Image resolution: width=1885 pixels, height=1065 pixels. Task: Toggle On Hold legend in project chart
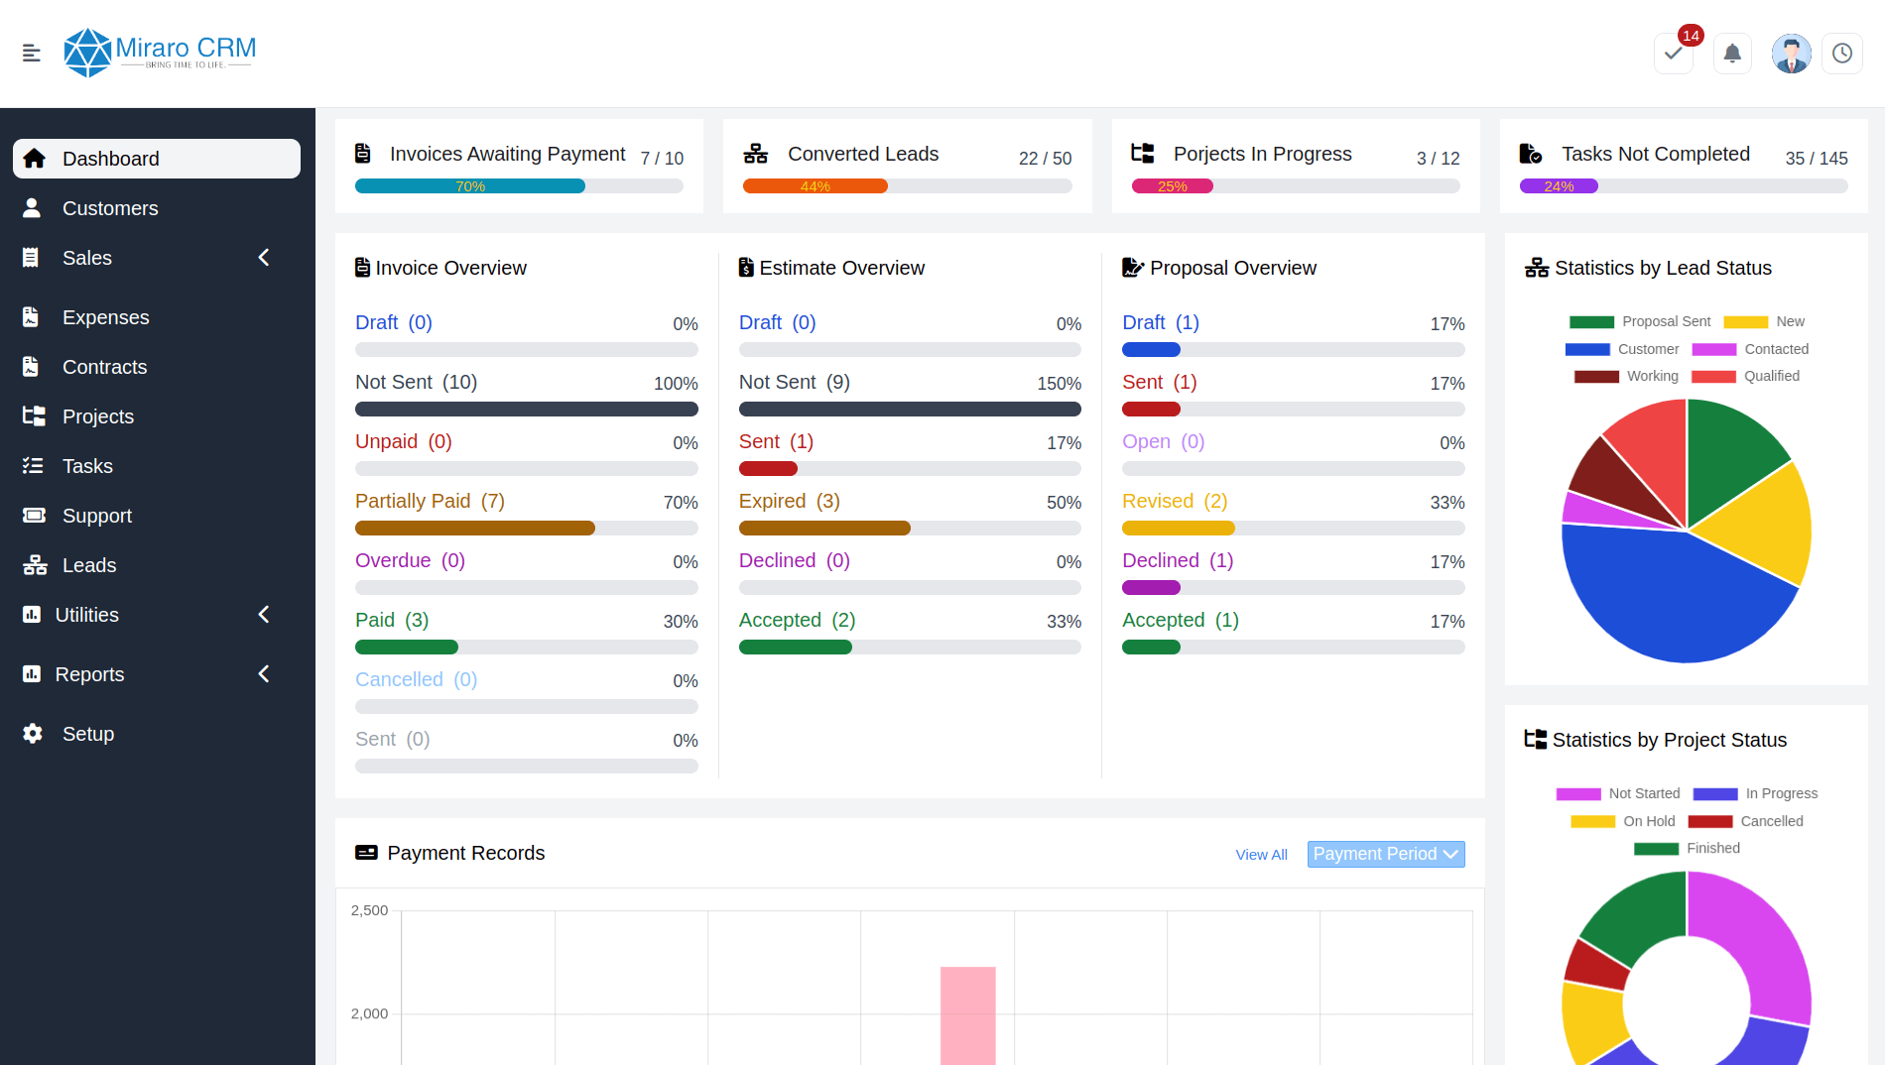1623,821
